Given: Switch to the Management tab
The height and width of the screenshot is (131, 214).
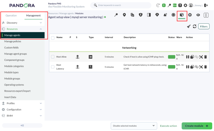Looking at the screenshot, I should pos(33,15).
